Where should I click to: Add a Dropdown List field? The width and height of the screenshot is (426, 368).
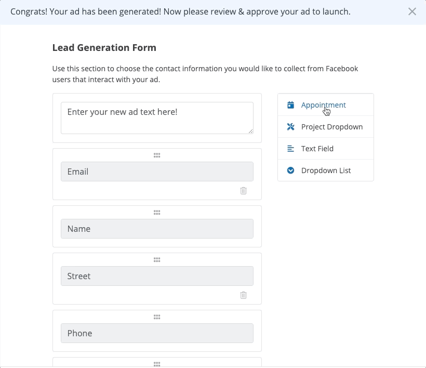click(x=326, y=170)
